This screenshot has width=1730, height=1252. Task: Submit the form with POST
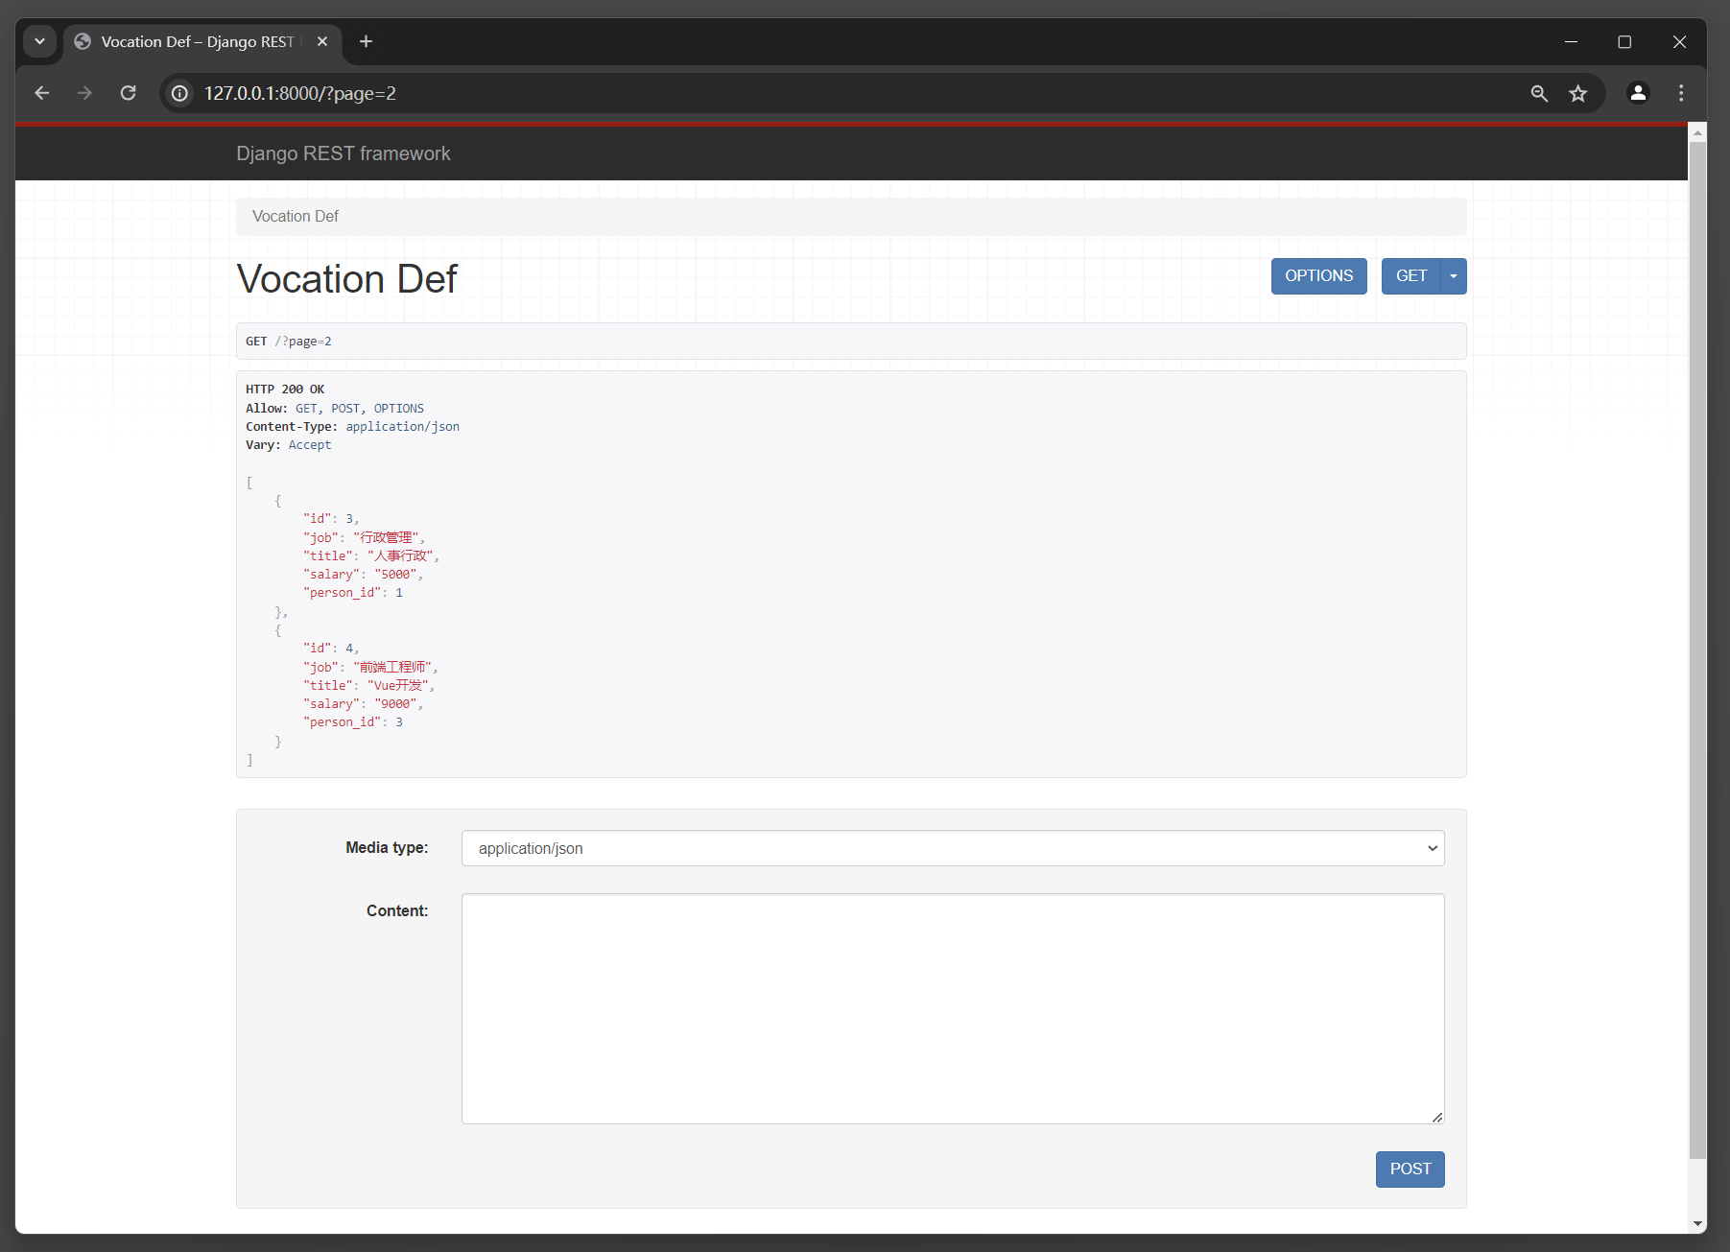click(x=1410, y=1169)
